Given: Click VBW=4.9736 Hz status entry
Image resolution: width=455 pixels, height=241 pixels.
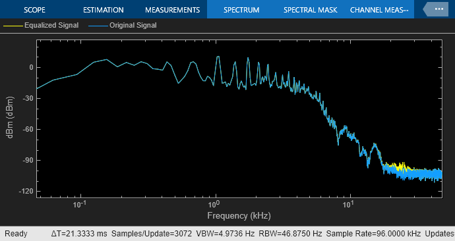Looking at the screenshot, I should click(x=225, y=234).
